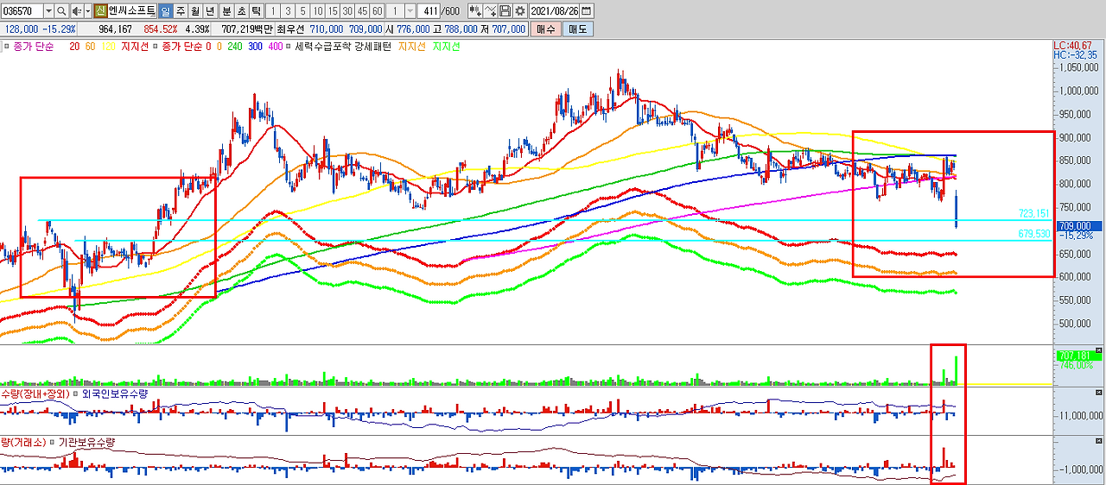Click the cyan 723,151 line label
1106x485 pixels.
click(1034, 213)
